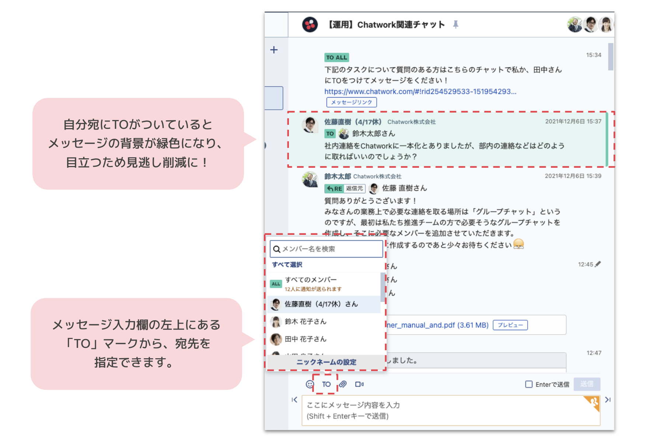The height and width of the screenshot is (441, 667).
Task: Collapse left panel with arrow icon
Action: tap(294, 400)
